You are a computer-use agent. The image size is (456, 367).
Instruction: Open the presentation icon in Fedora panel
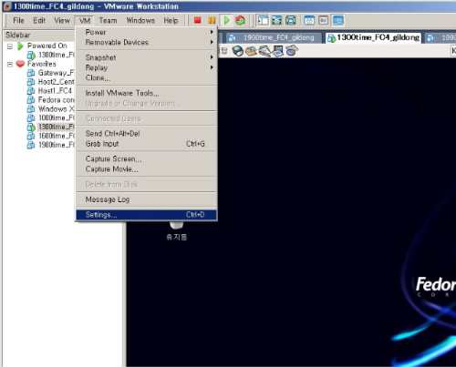[278, 51]
